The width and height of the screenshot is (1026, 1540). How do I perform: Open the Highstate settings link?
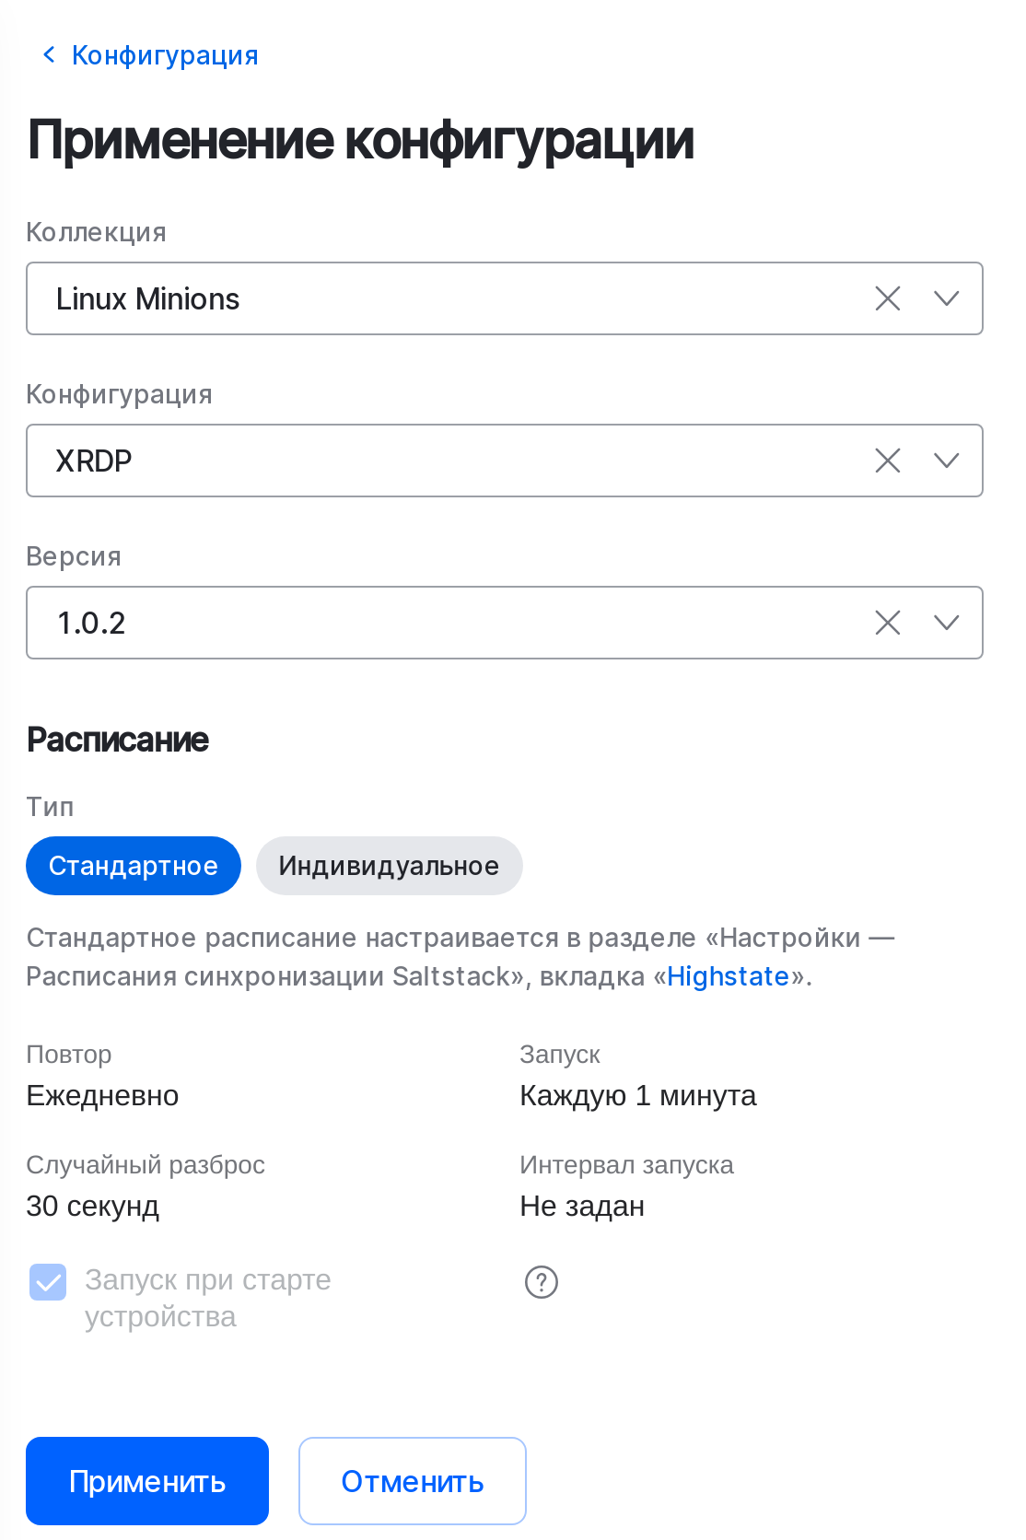pyautogui.click(x=728, y=976)
